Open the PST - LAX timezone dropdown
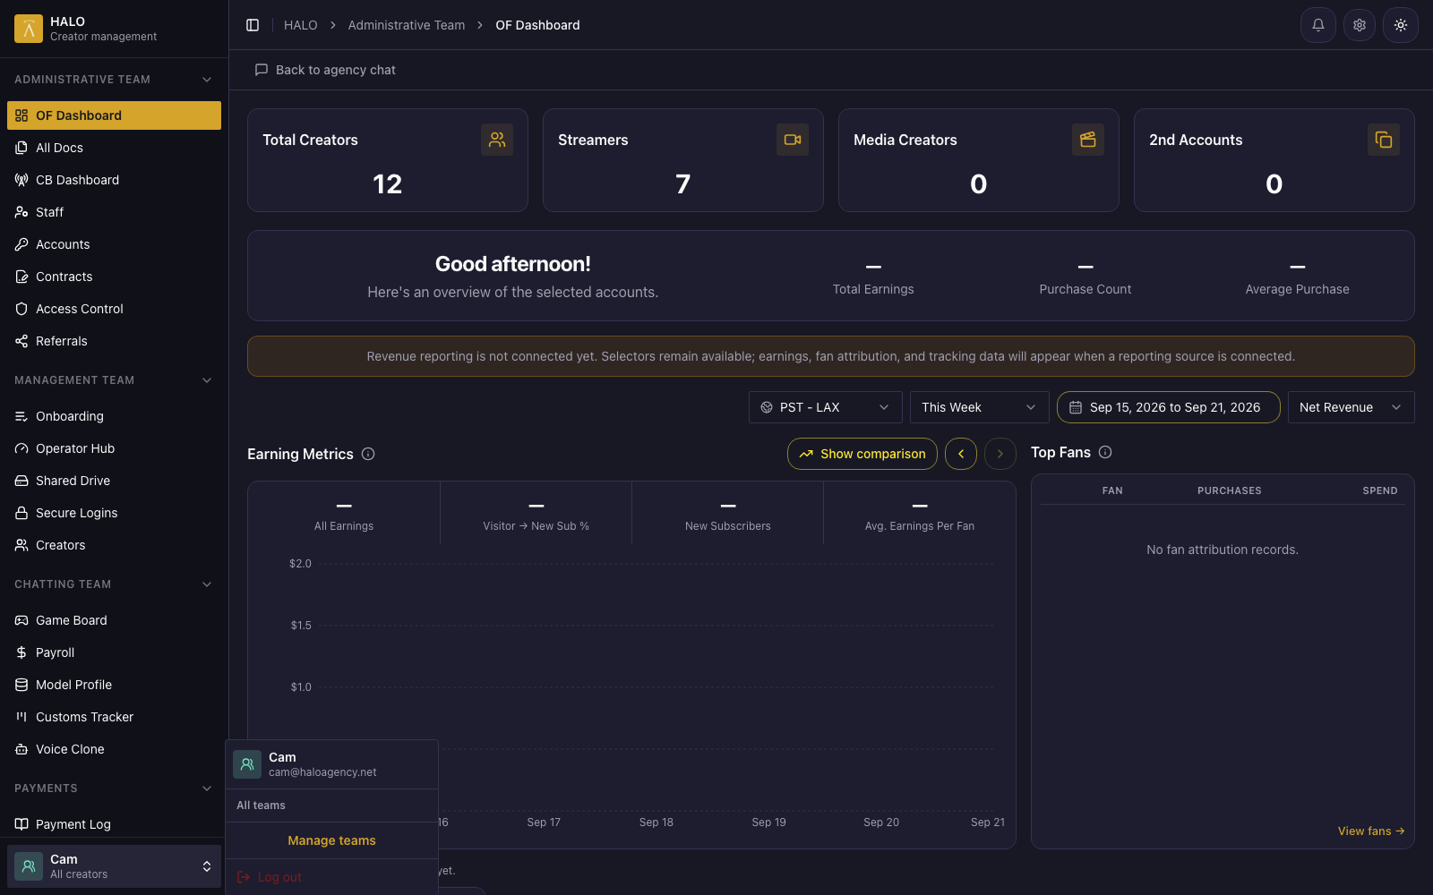Image resolution: width=1433 pixels, height=895 pixels. click(x=825, y=407)
